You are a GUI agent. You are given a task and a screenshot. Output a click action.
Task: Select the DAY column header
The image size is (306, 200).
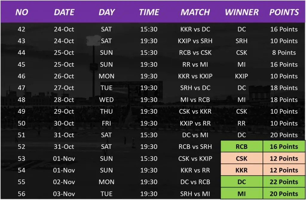(x=107, y=12)
